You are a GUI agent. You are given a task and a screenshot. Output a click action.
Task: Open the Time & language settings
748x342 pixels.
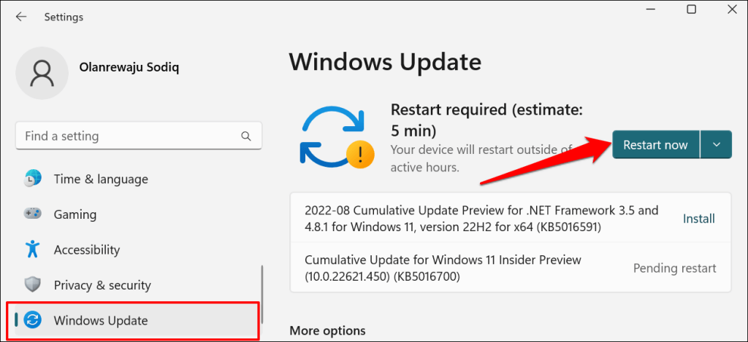(x=101, y=179)
